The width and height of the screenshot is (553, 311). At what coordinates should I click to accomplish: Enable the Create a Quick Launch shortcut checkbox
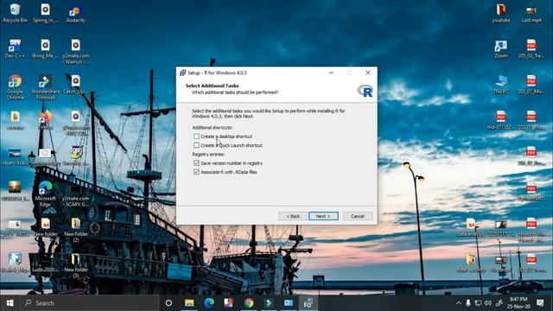196,145
